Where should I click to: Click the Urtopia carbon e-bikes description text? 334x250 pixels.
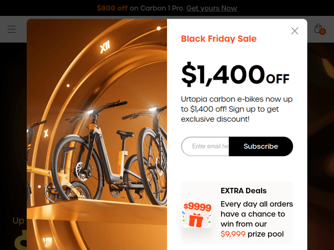coord(236,109)
